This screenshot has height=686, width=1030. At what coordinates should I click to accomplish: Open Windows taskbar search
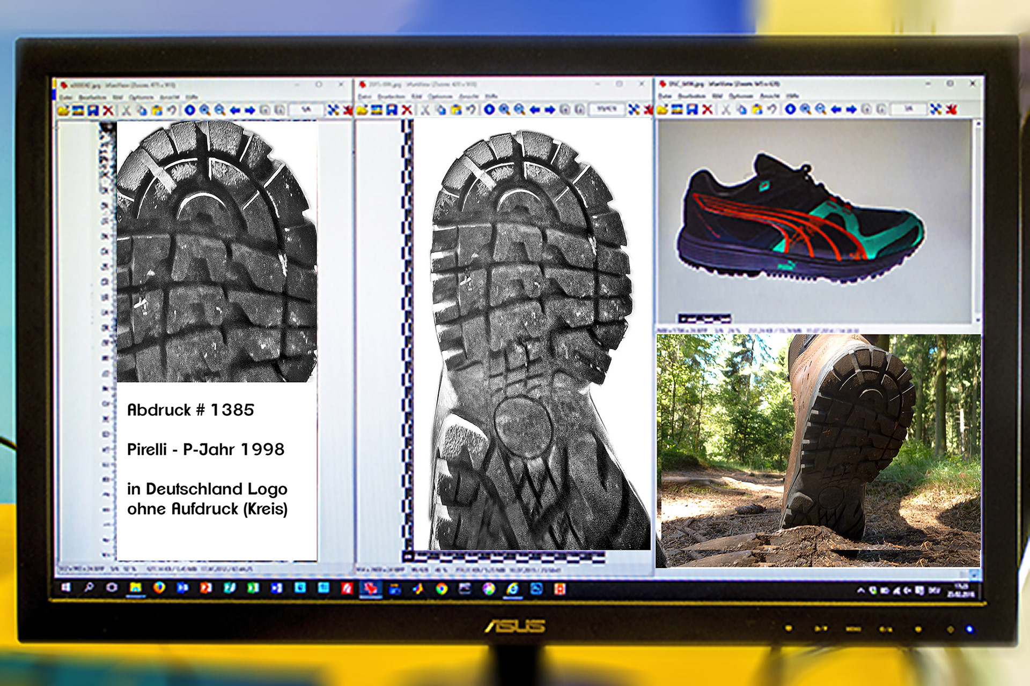(x=89, y=587)
